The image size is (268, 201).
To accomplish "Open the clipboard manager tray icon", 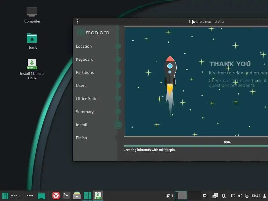I will click(x=215, y=196).
